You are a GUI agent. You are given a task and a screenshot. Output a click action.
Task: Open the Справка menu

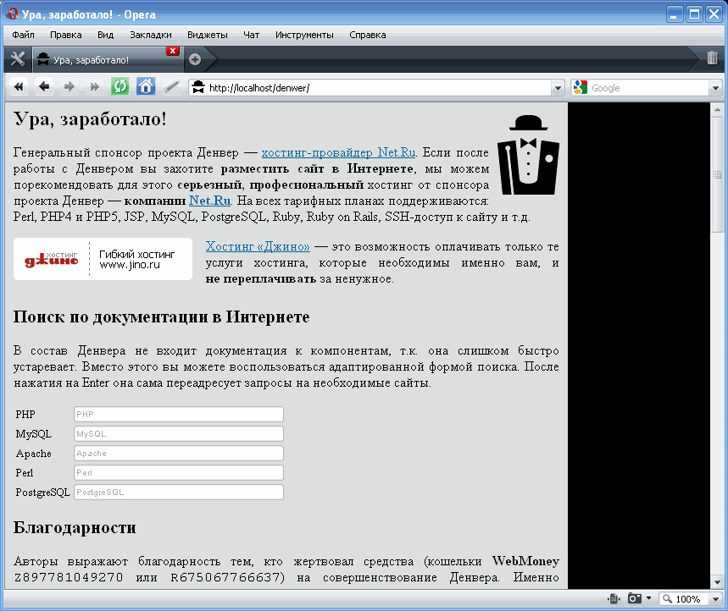pos(367,35)
